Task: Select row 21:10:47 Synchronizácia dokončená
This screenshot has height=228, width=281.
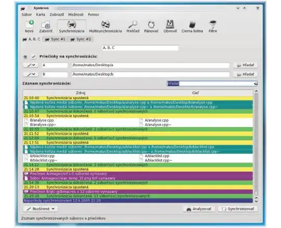Action: [138, 111]
